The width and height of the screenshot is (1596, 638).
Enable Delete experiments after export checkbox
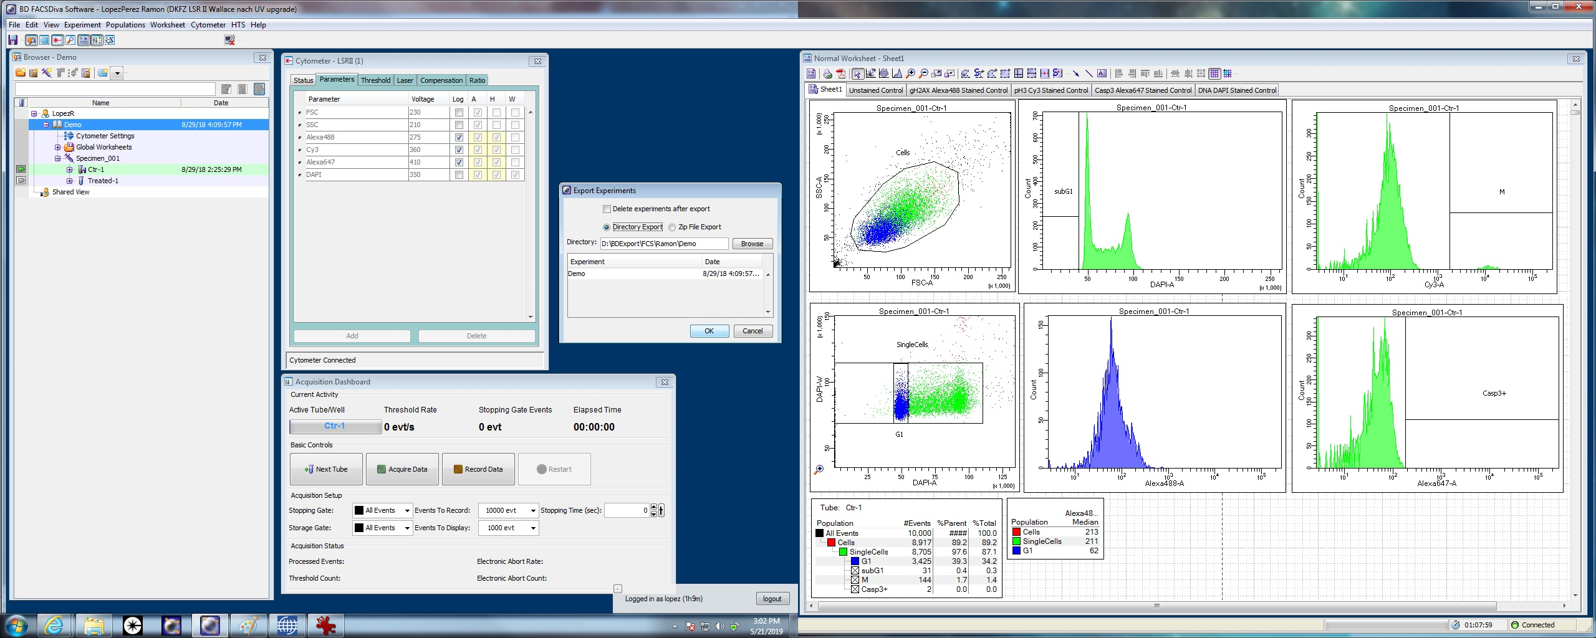coord(607,209)
